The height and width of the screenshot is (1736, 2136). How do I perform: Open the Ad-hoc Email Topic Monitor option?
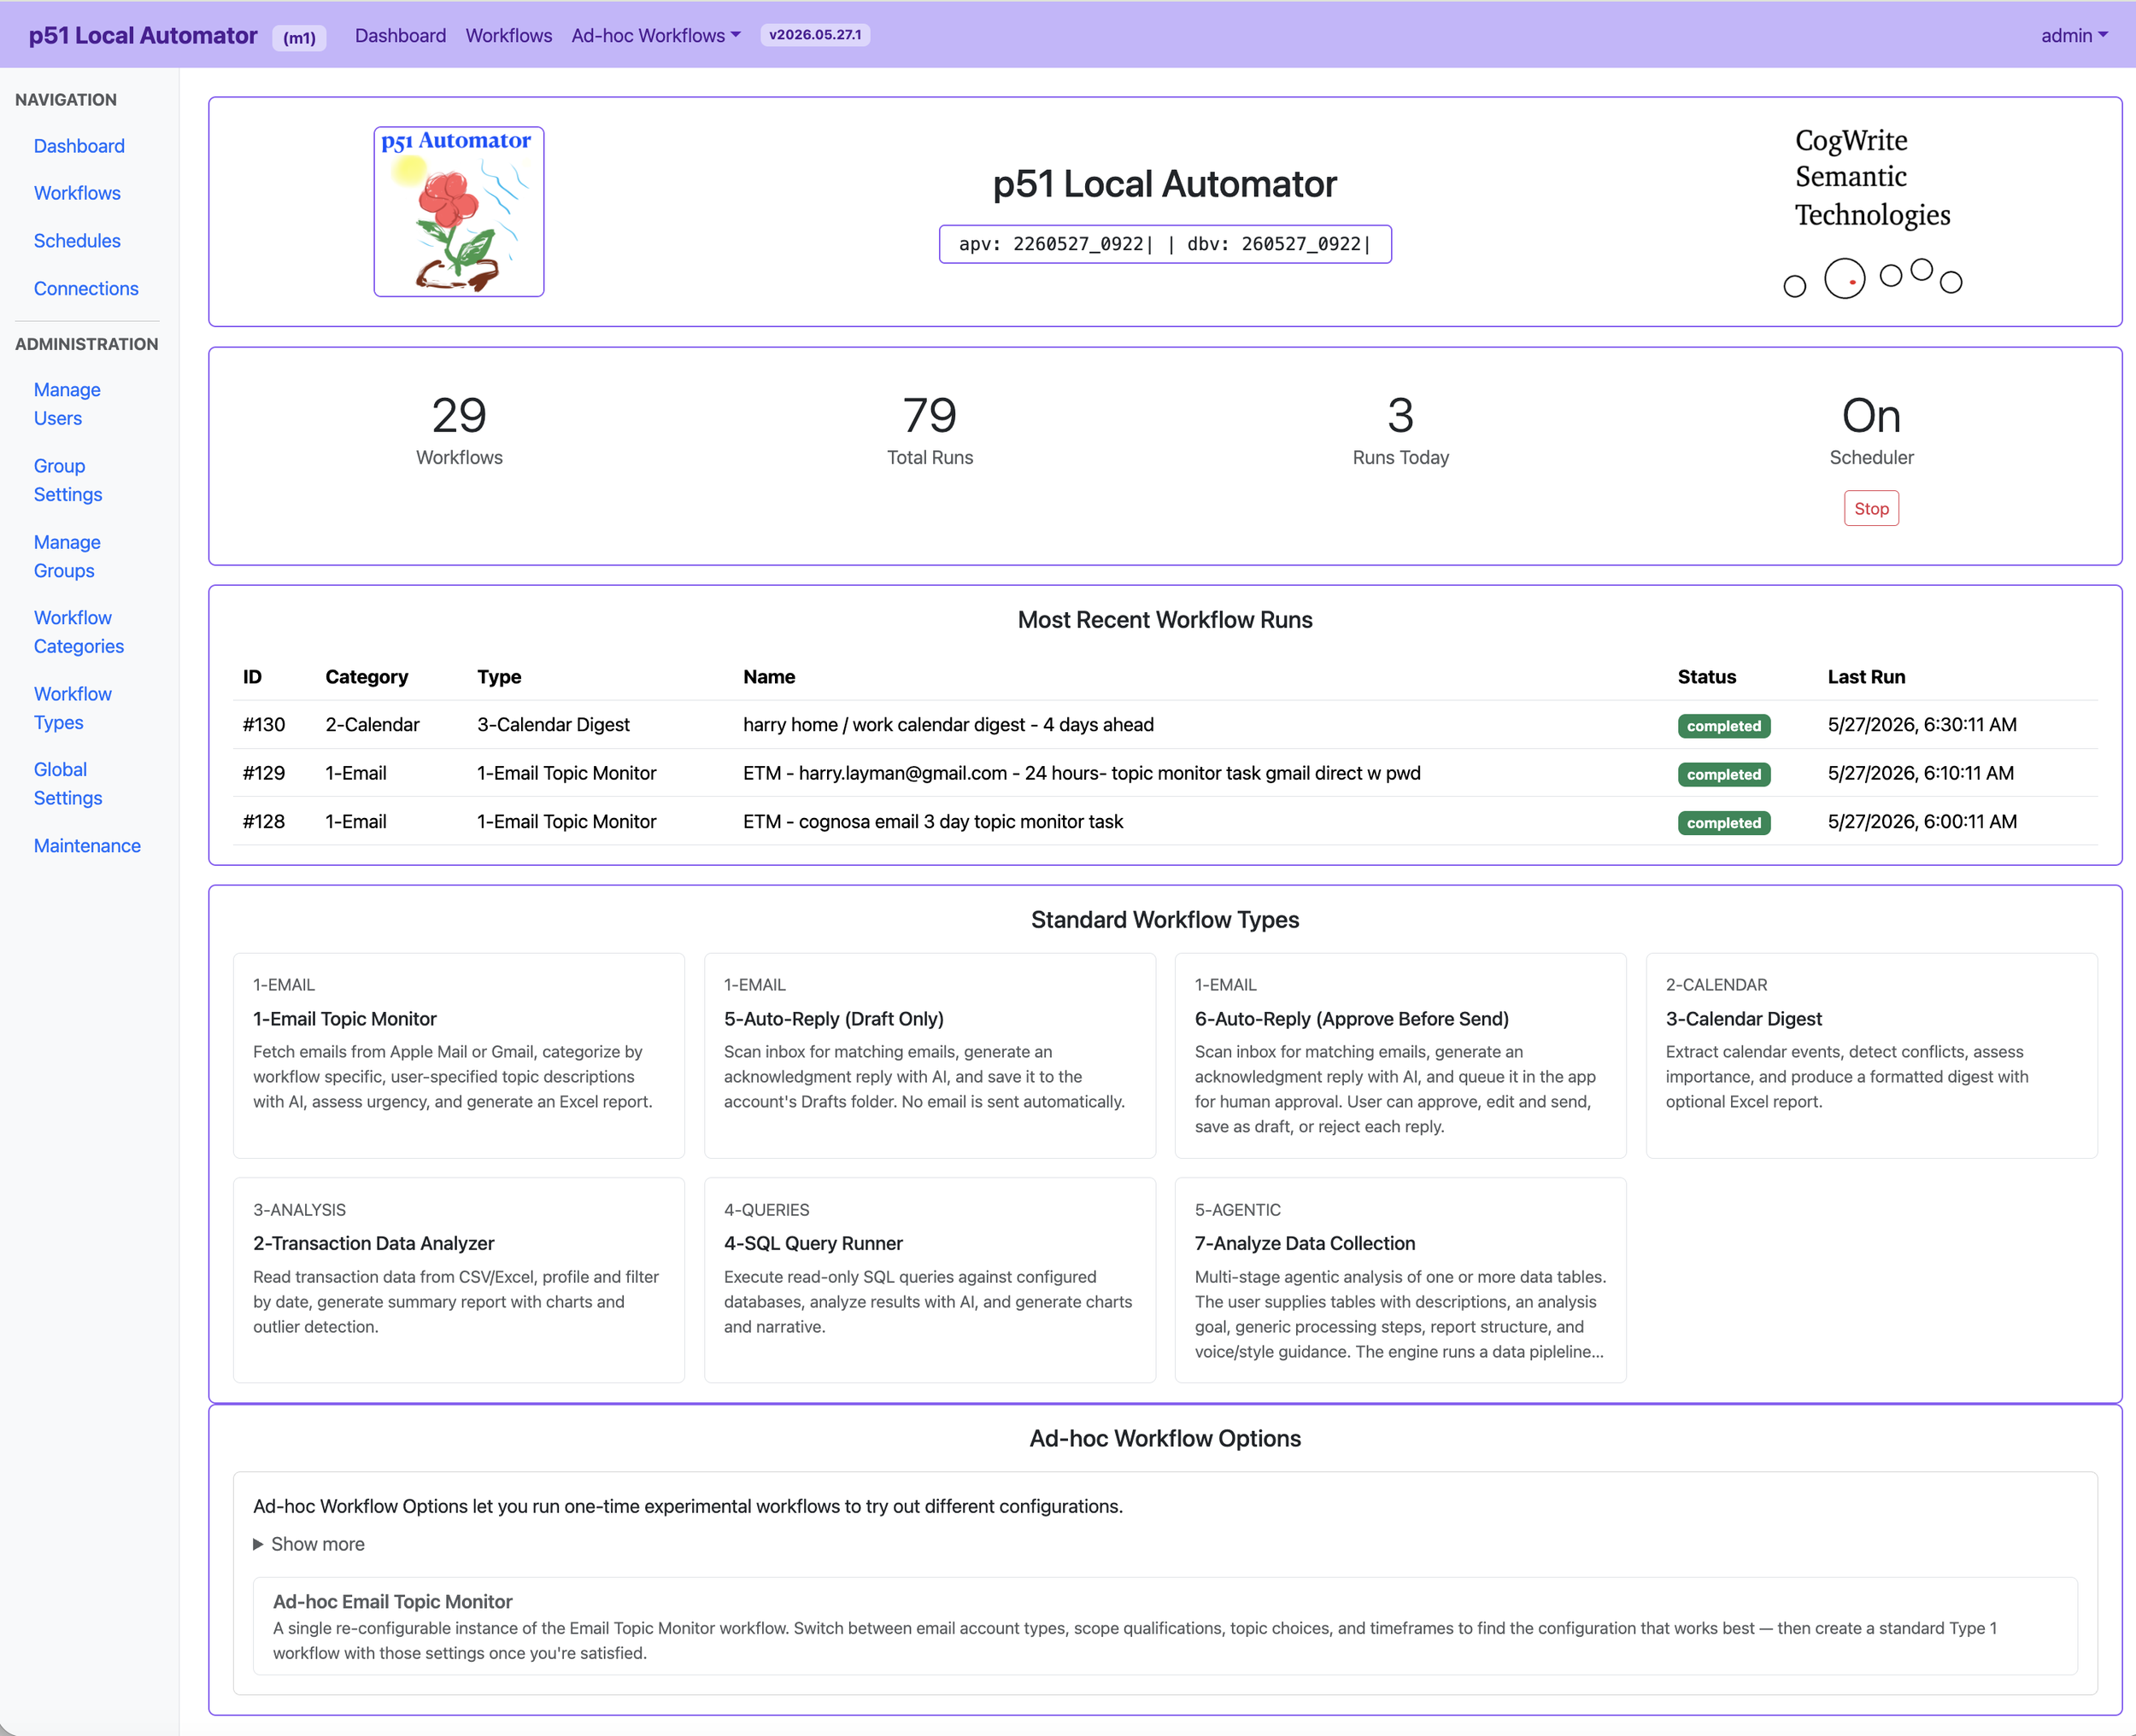pos(1165,1626)
